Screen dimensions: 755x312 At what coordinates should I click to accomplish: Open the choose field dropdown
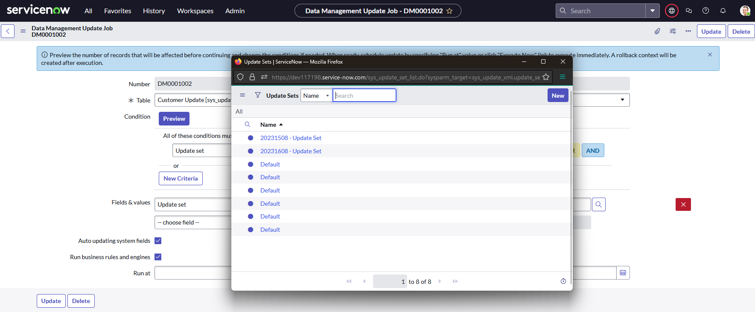point(193,222)
